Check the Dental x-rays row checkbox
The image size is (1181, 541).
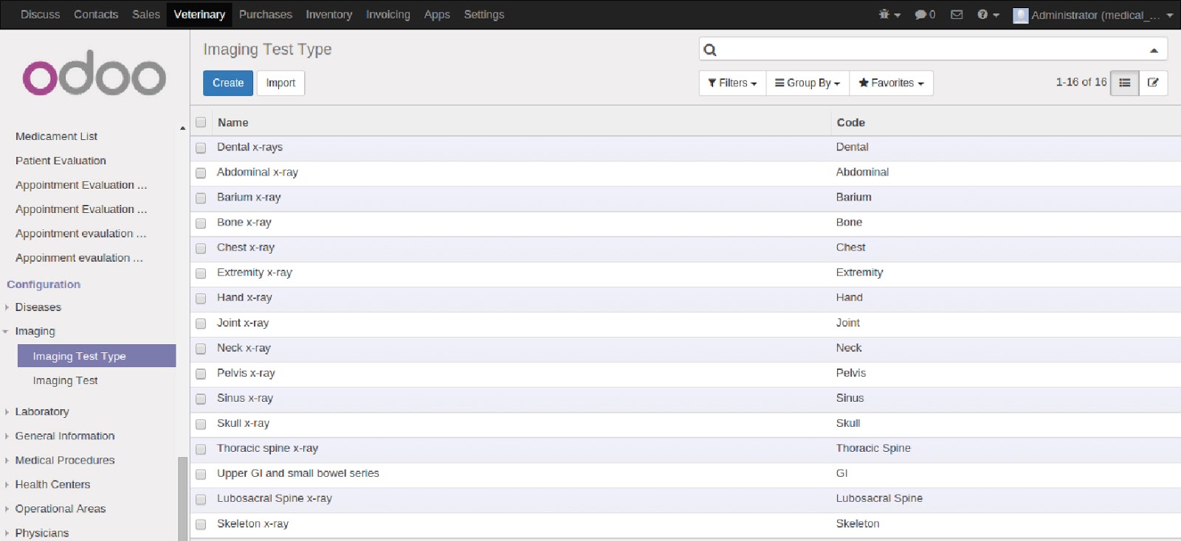click(201, 147)
